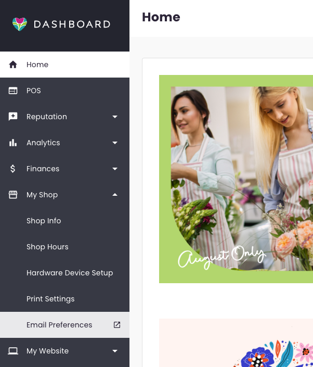The height and width of the screenshot is (367, 313).
Task: Open Shop Hours under My Shop
Action: click(47, 247)
